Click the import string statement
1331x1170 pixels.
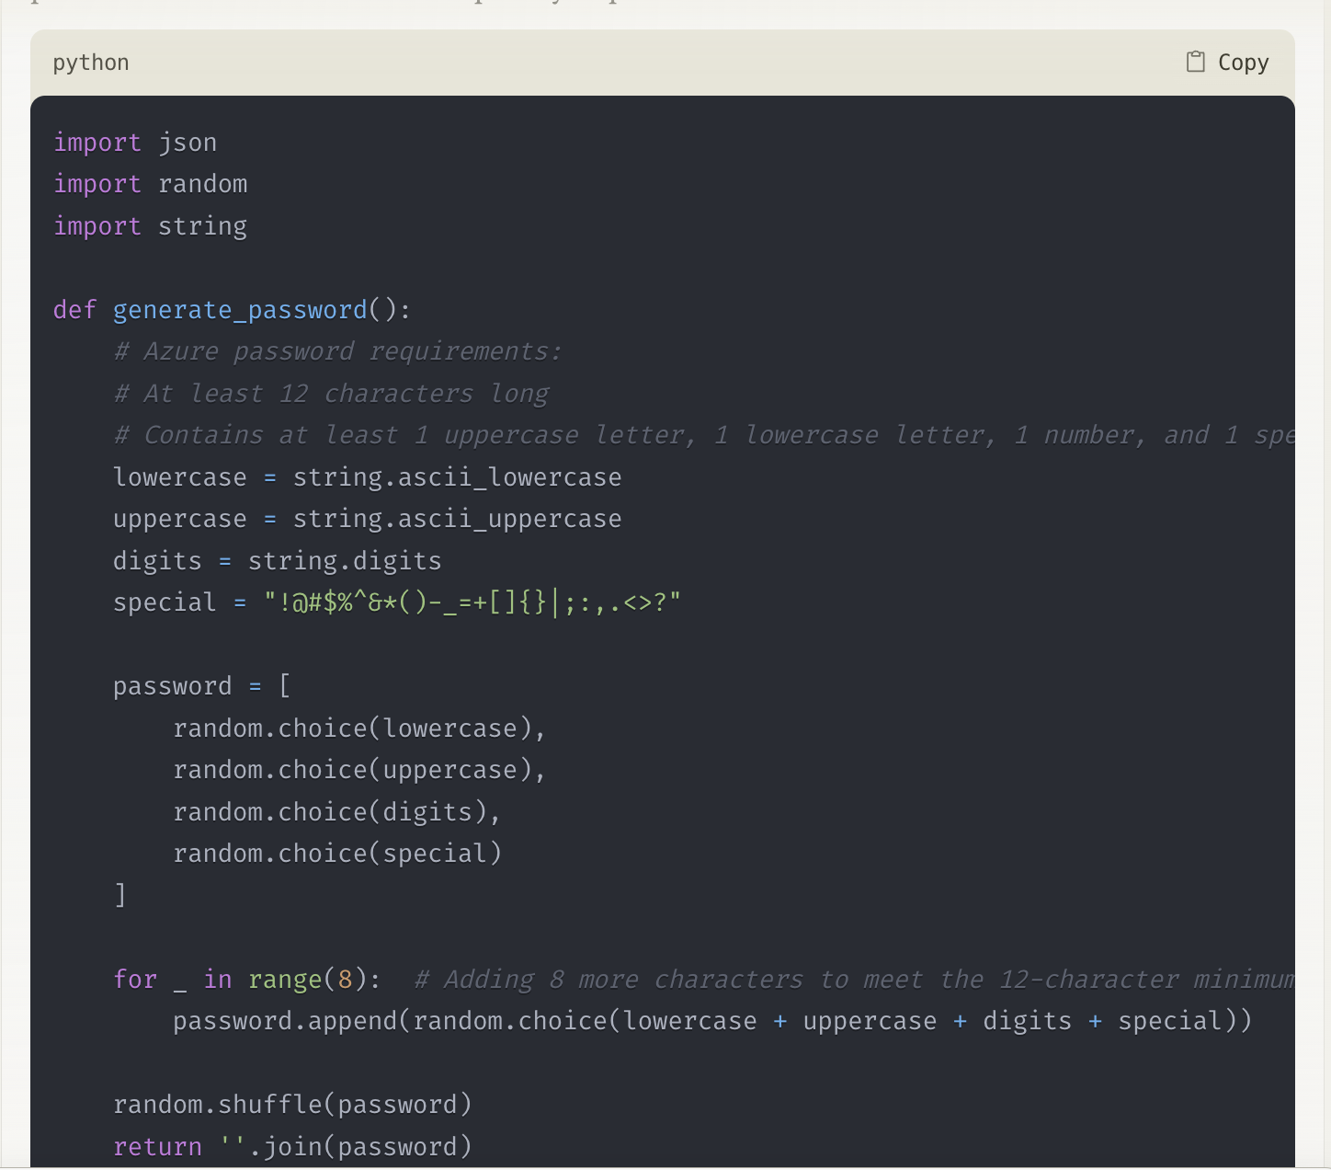[x=150, y=226]
